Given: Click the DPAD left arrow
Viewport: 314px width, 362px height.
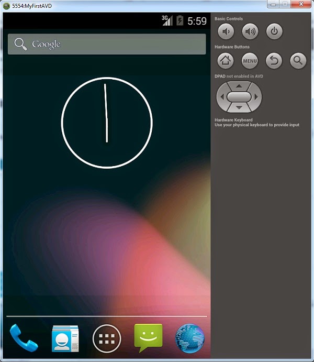Looking at the screenshot, I should pos(222,97).
